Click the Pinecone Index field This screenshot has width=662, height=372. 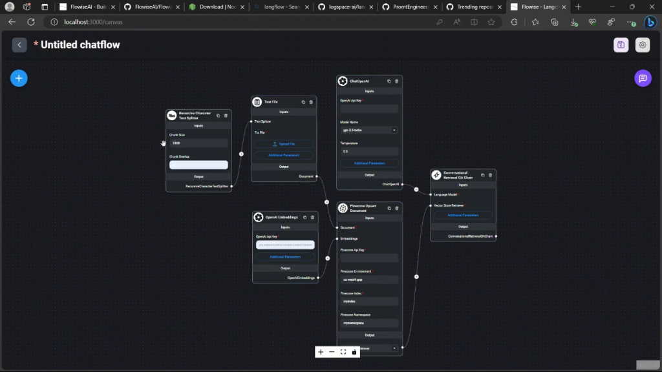coord(369,302)
